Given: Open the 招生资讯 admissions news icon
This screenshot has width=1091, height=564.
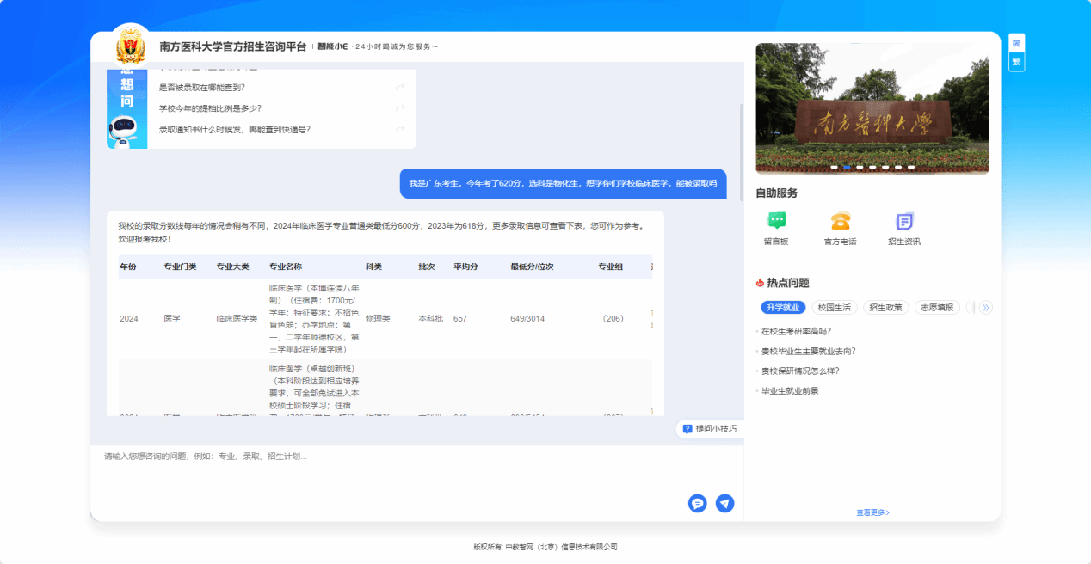Looking at the screenshot, I should [904, 220].
